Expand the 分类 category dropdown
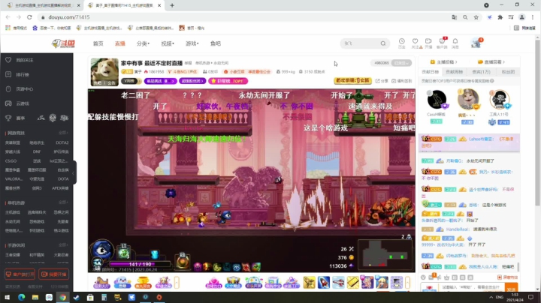This screenshot has height=303, width=541. (143, 43)
